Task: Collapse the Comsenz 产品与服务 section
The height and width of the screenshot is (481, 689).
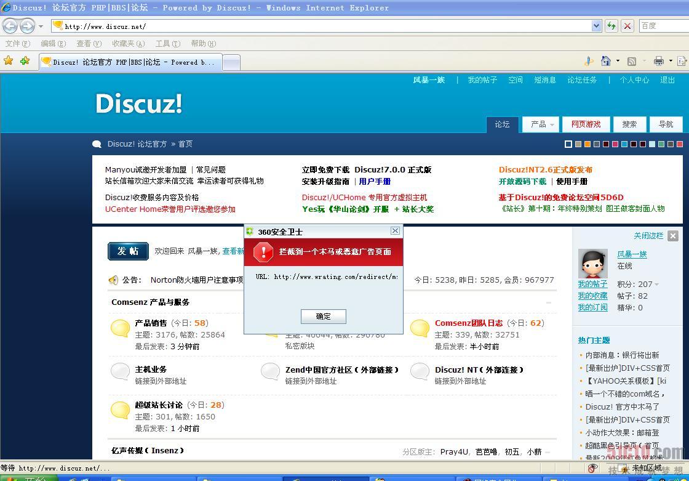Action: [548, 302]
